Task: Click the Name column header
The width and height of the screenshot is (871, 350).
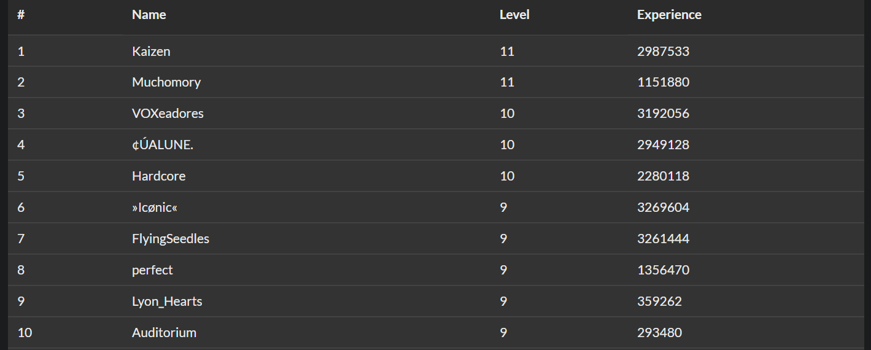Action: coord(149,15)
